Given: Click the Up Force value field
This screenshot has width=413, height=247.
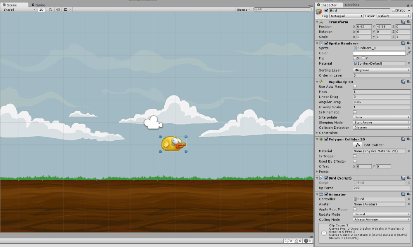Looking at the screenshot, I should coord(382,188).
